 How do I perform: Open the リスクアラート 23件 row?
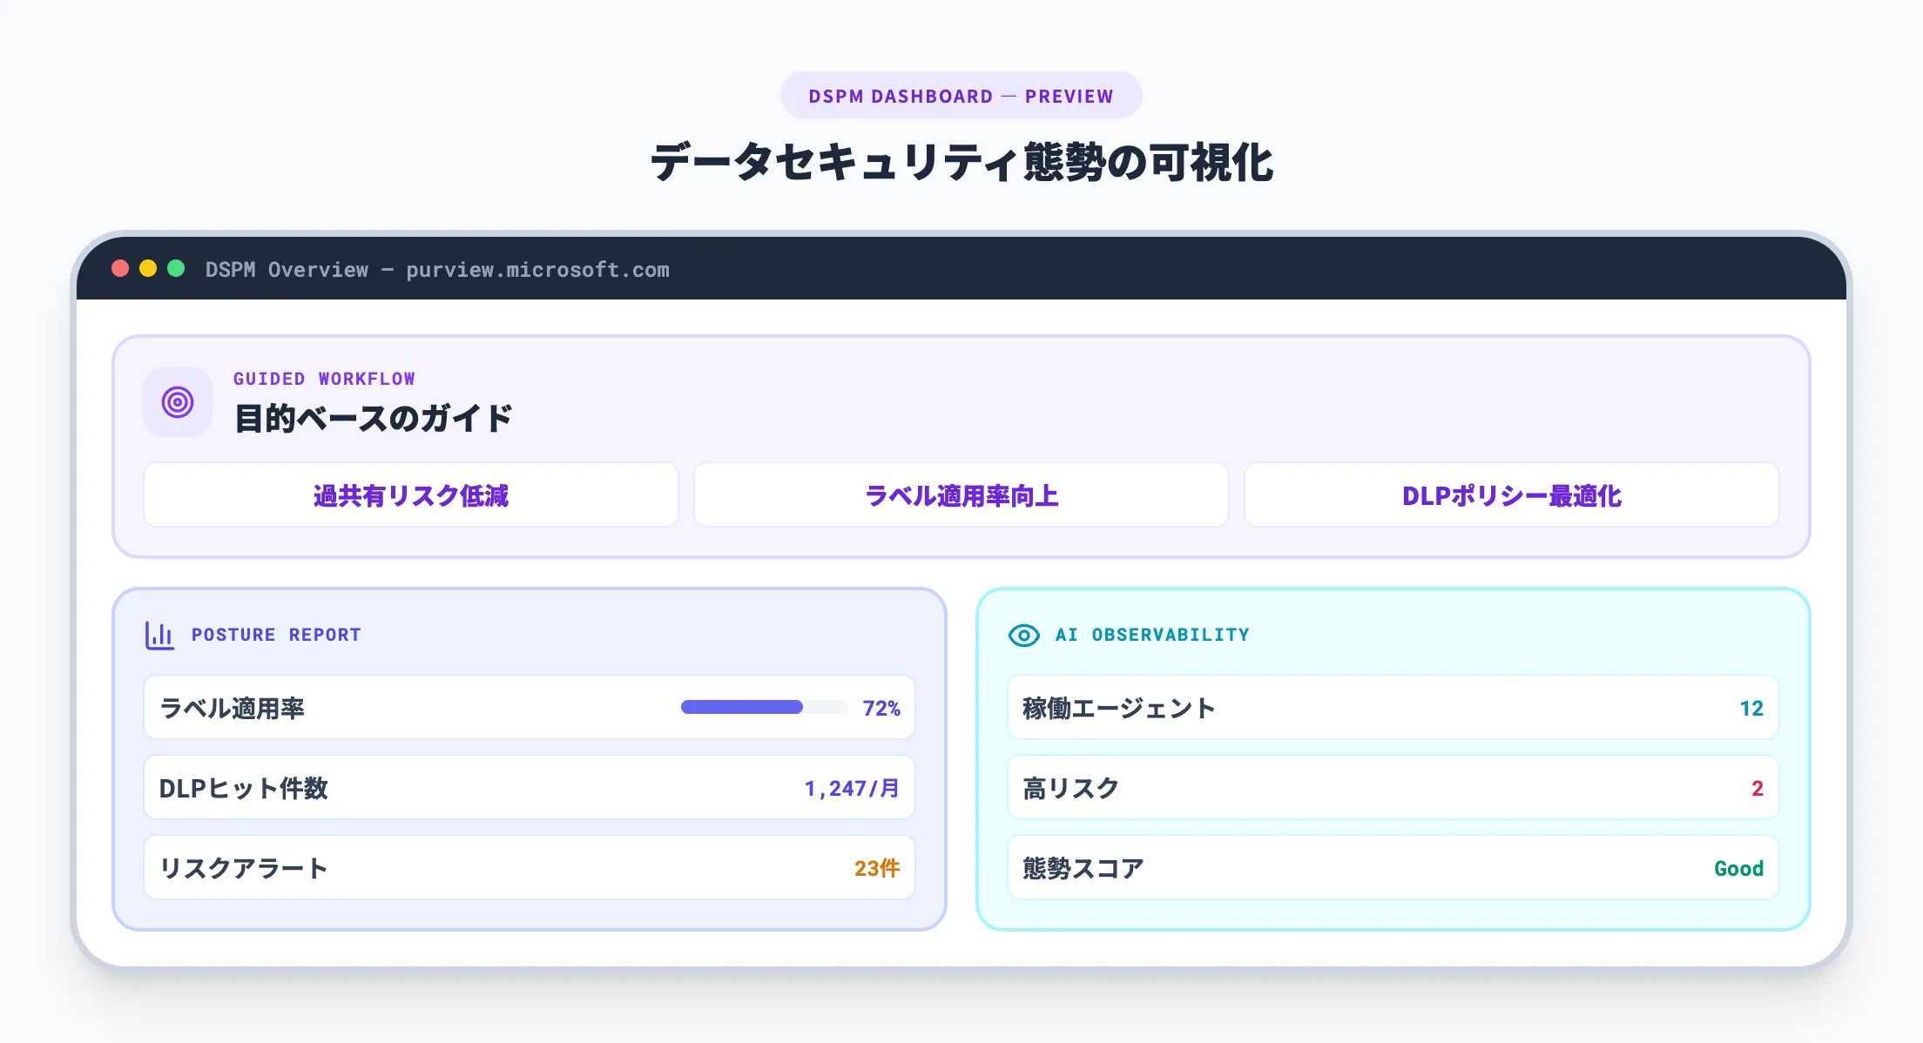(528, 867)
